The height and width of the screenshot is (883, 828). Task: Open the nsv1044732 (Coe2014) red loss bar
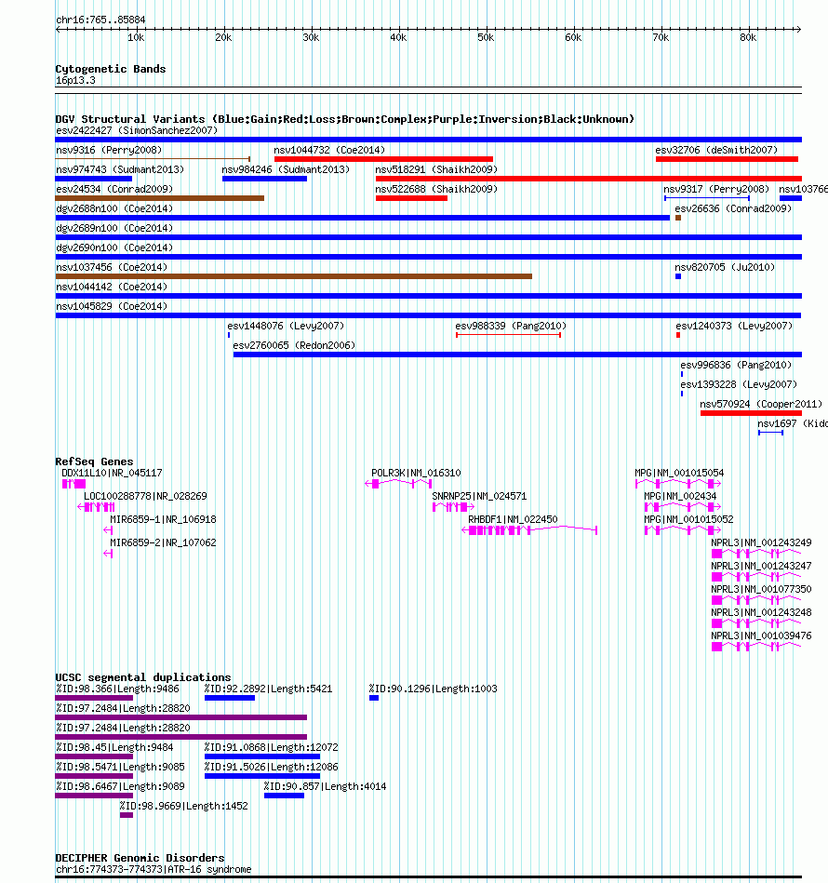tap(383, 159)
